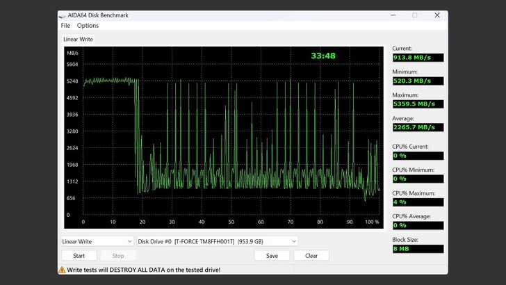
Task: Select the Minimum value 520.3 MB/s field
Action: click(417, 81)
